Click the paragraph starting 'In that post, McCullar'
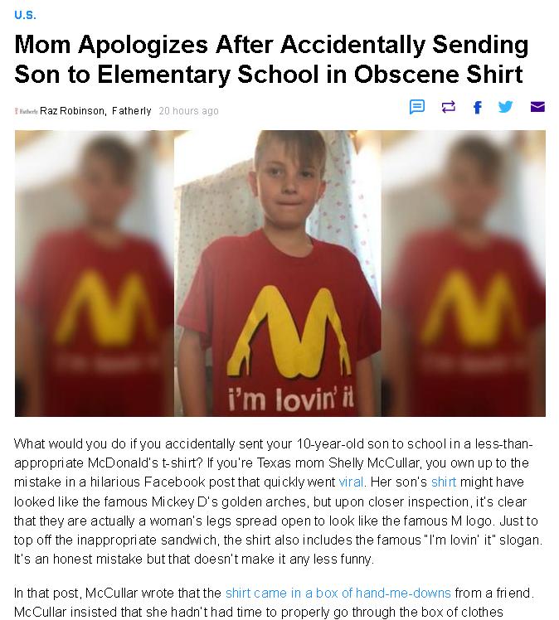The image size is (559, 620). coord(274,603)
